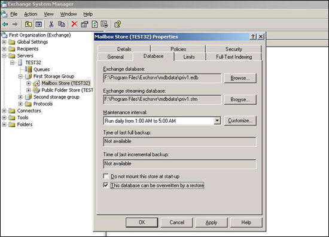Click the TEST32 server icon
This screenshot has width=329, height=237.
[20, 63]
